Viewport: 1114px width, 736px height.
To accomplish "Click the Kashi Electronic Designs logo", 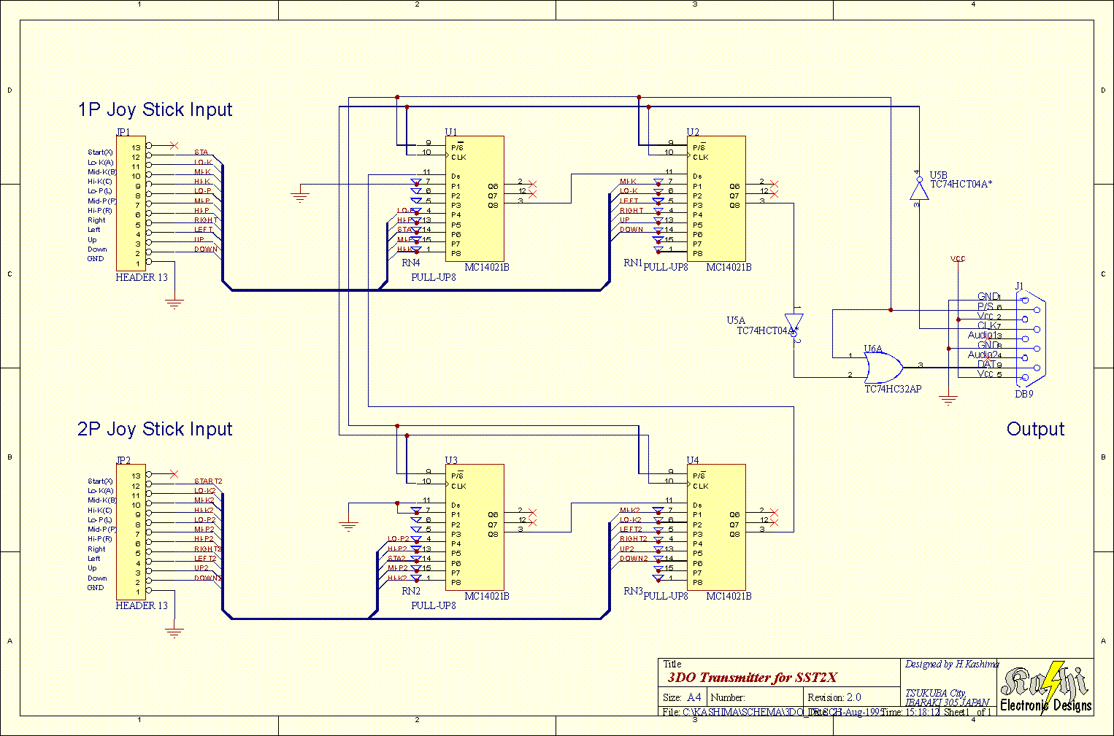I will 1045,687.
